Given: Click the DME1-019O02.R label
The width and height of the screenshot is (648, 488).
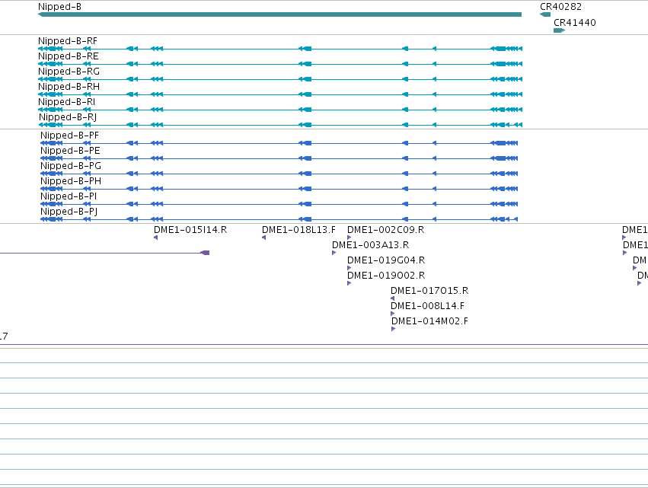Looking at the screenshot, I should 386,276.
